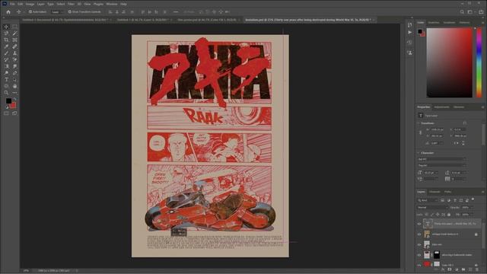Viewport: 487px width, 274px height.
Task: Collapse the Transform section
Action: click(419, 123)
